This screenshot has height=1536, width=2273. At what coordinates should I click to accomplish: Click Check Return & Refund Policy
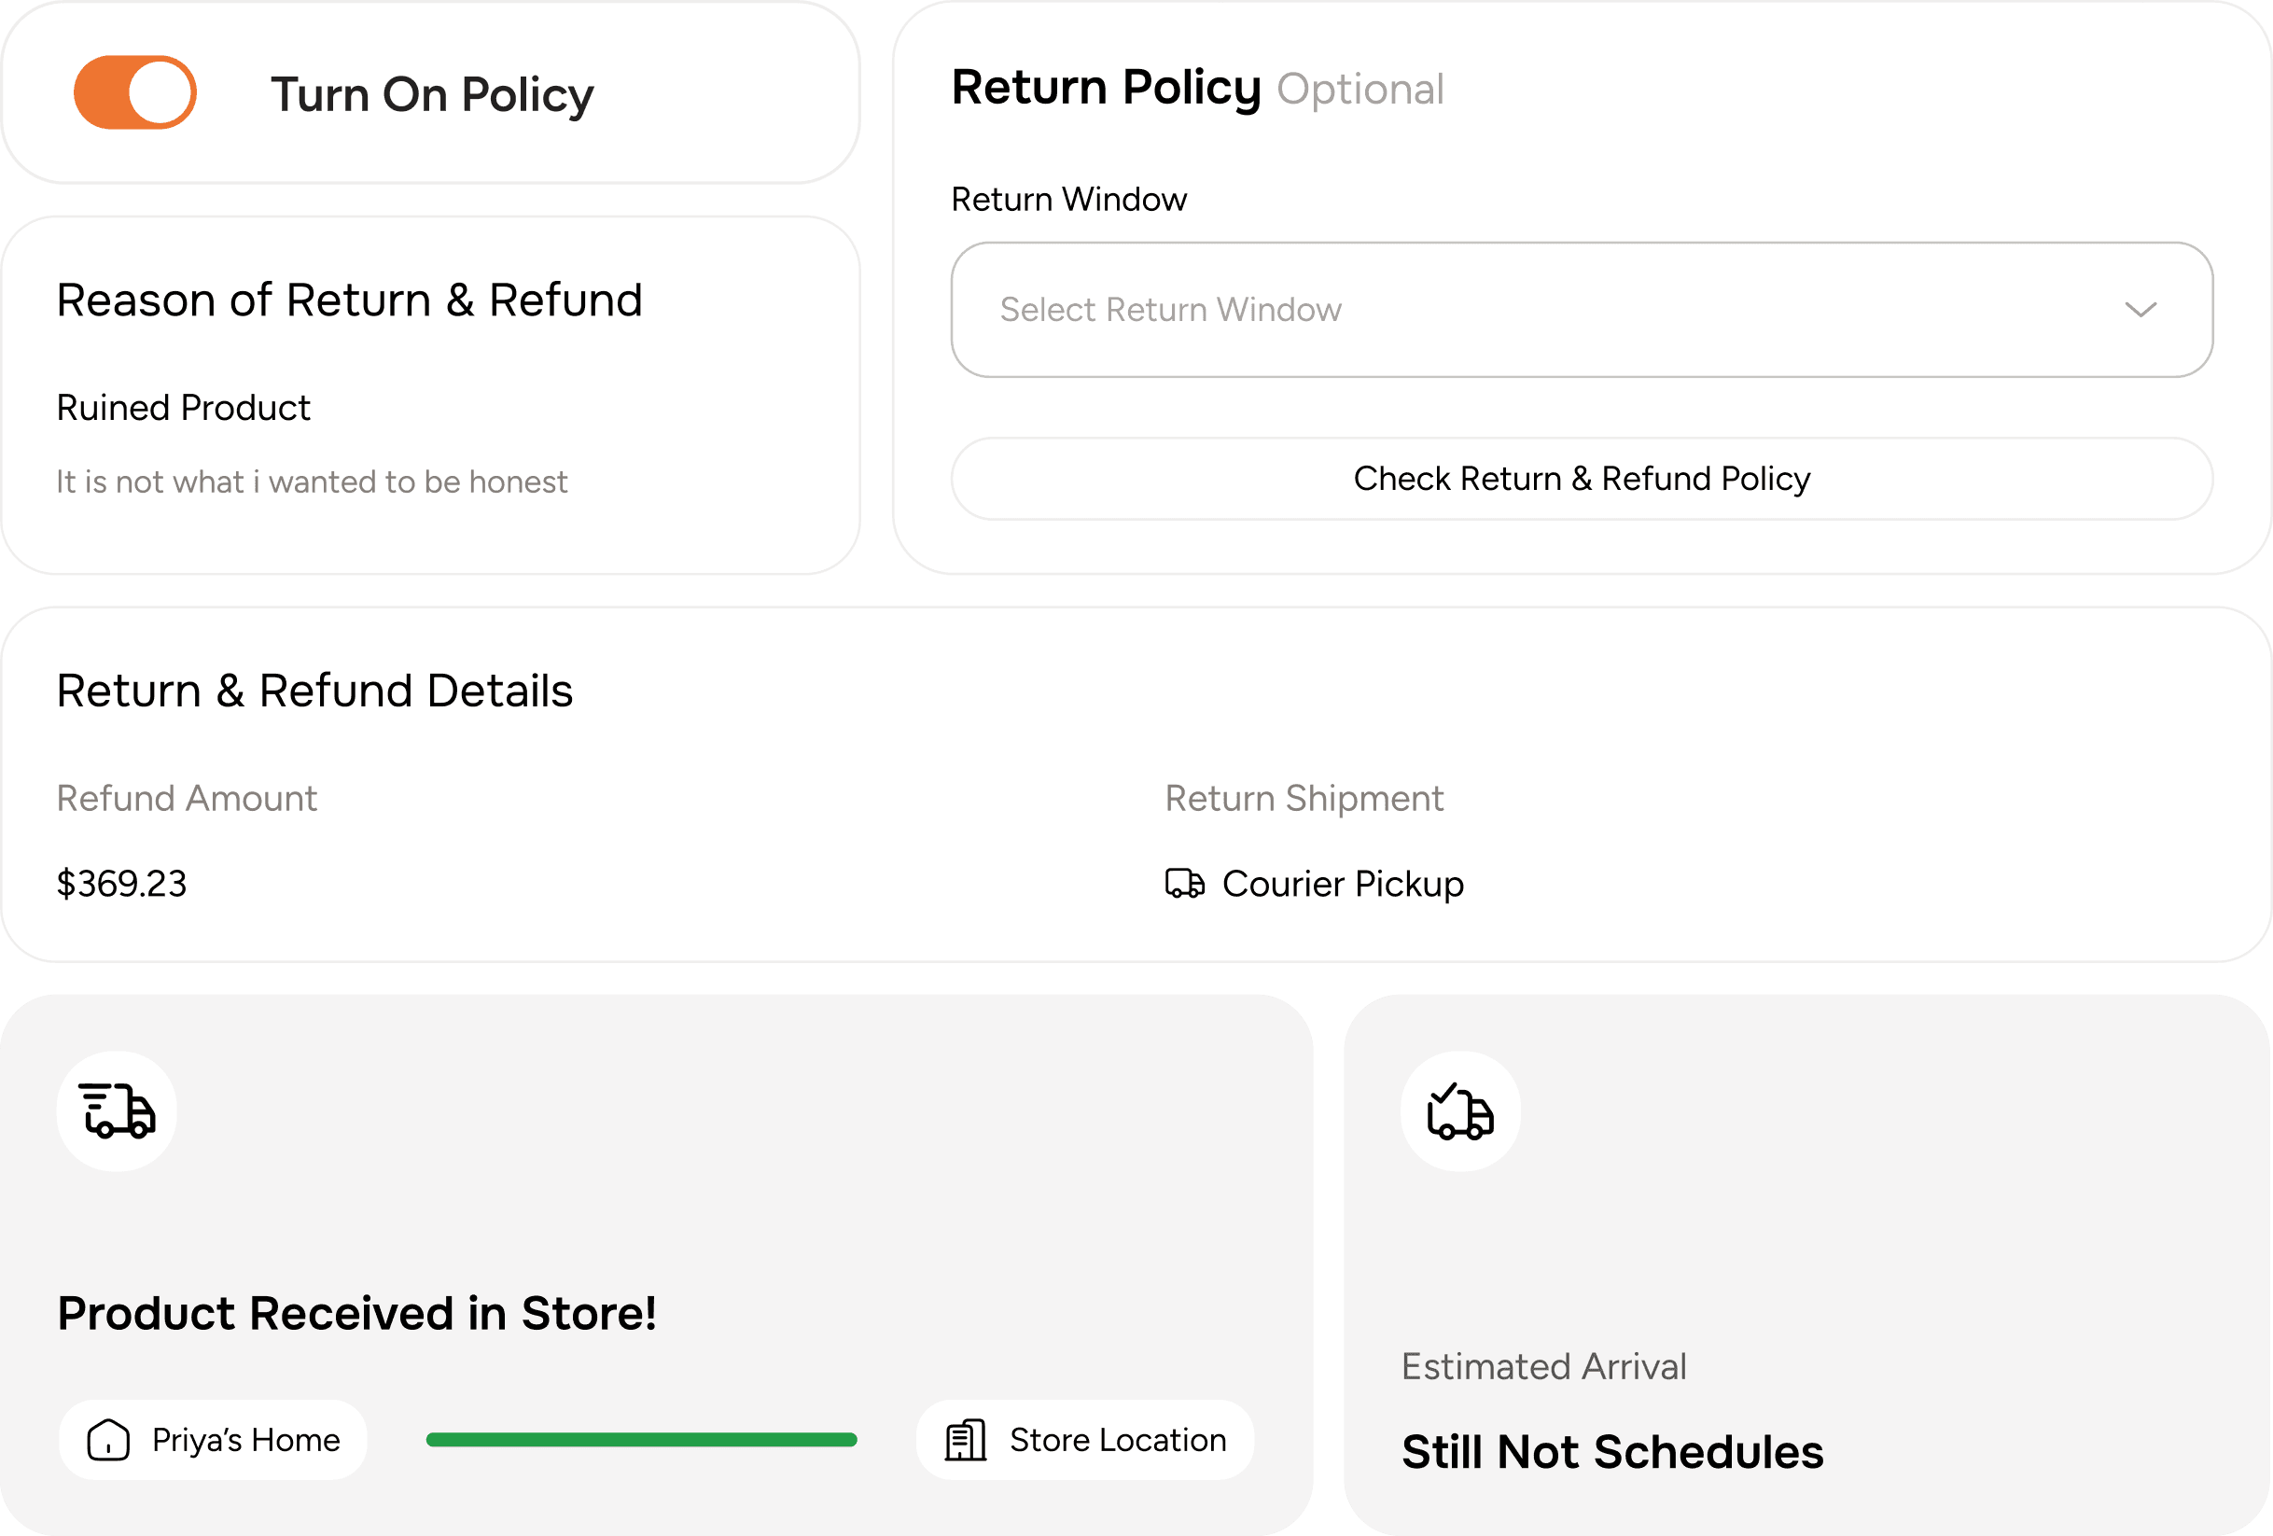coord(1581,479)
